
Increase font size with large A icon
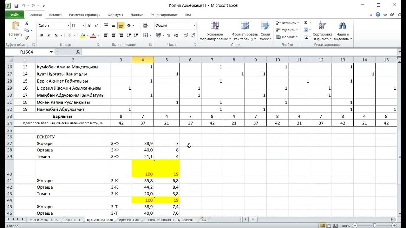[89, 25]
